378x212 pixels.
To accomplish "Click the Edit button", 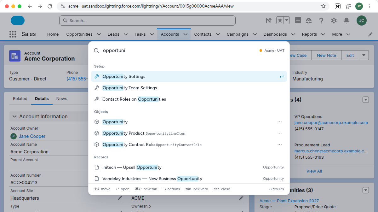I will coord(350,55).
